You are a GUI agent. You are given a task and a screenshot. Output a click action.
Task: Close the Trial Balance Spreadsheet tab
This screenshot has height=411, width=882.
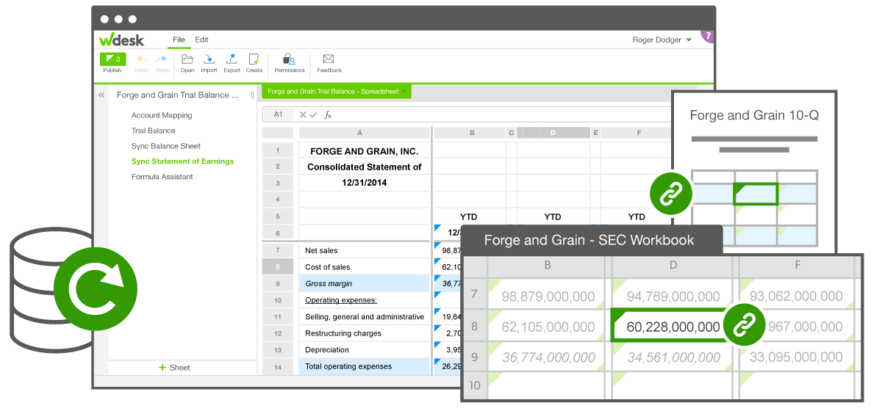(404, 92)
